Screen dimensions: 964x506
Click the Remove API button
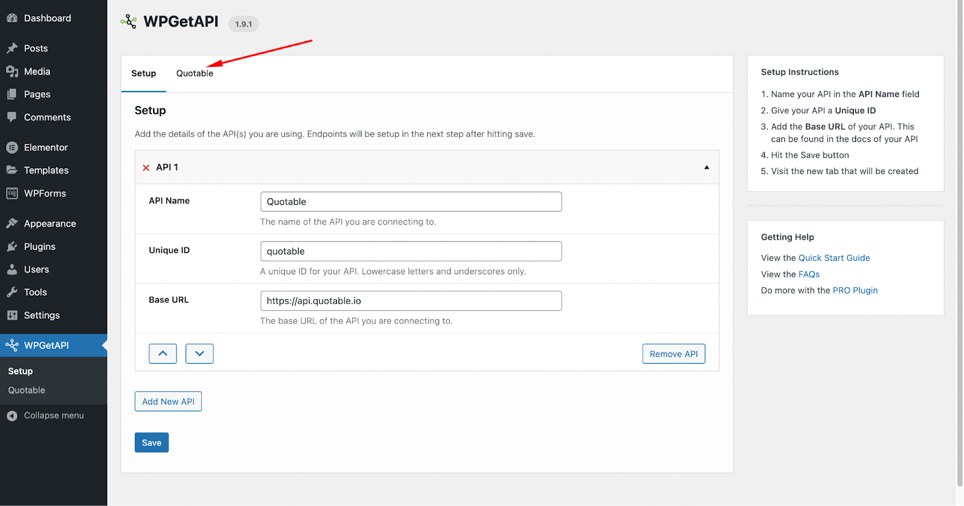tap(674, 354)
